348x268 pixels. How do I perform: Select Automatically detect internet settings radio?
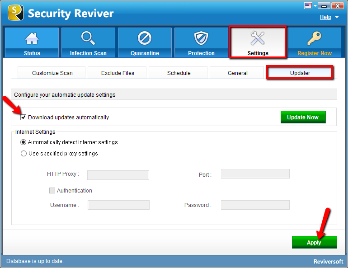(24, 142)
